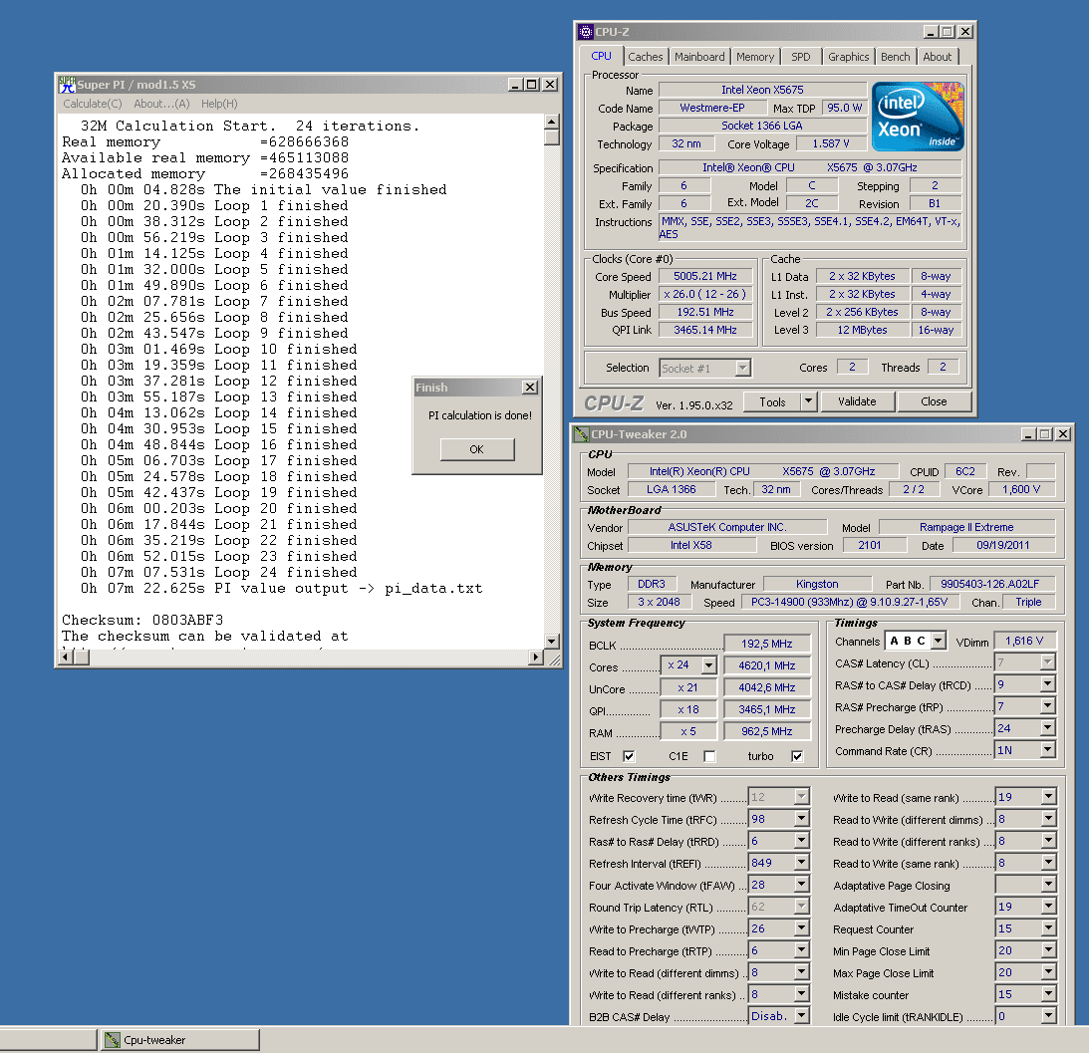
Task: Click the BCLK 192,5 MHz value
Action: tap(767, 644)
